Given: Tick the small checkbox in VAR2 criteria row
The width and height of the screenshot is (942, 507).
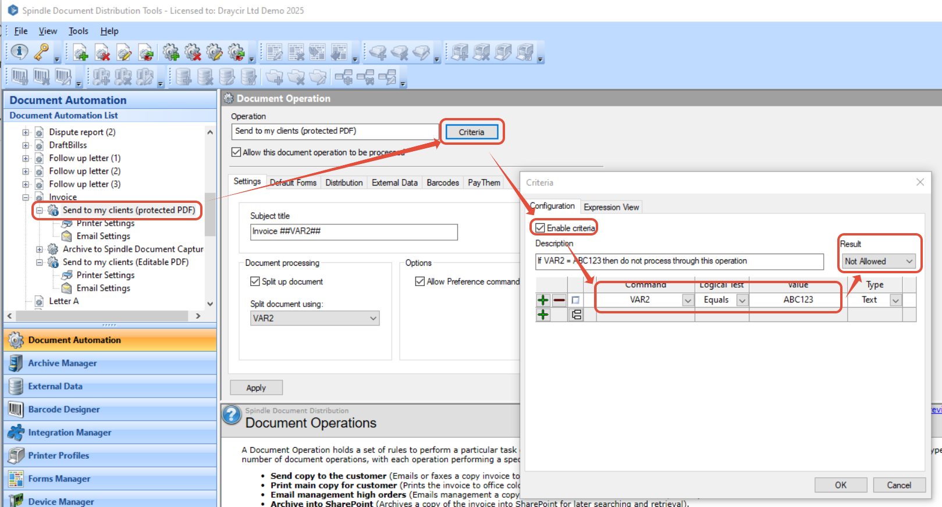Looking at the screenshot, I should coord(575,300).
